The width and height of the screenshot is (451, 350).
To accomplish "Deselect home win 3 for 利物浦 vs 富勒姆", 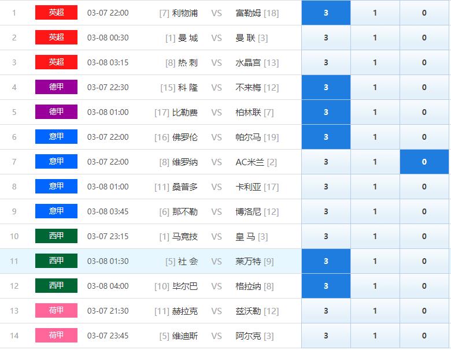I will [326, 13].
